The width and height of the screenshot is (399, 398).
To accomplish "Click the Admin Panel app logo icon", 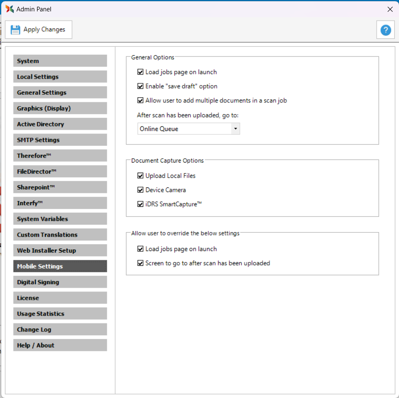I will point(9,9).
